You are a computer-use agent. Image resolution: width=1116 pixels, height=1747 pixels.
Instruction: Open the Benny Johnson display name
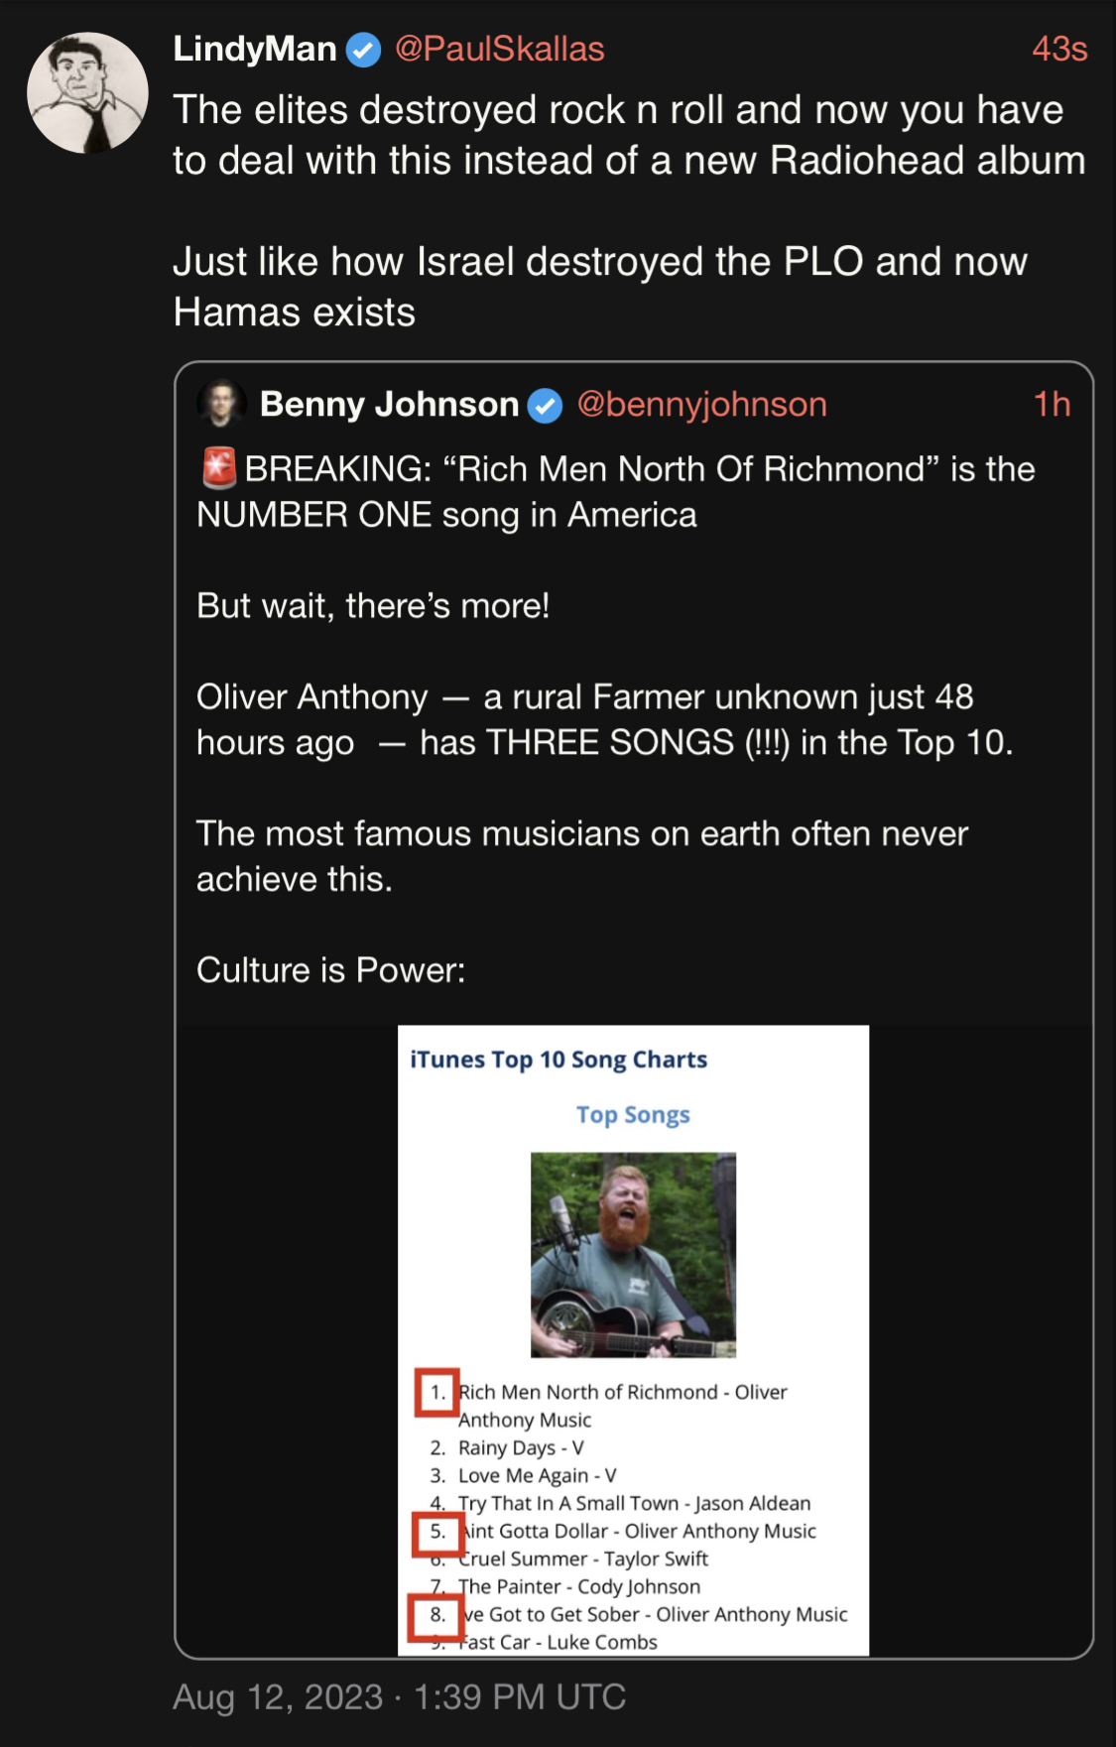(x=389, y=404)
